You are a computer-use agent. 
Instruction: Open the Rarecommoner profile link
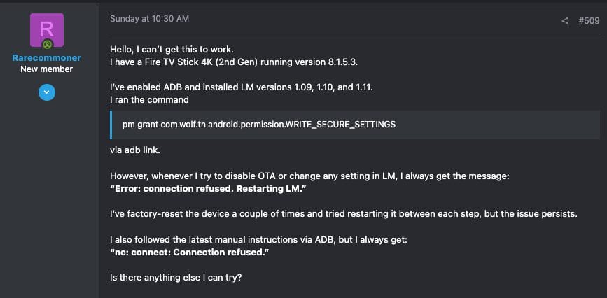[x=47, y=58]
